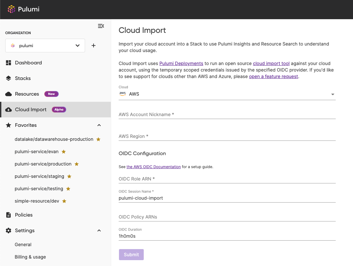This screenshot has width=353, height=266.
Task: Click the Policies document icon
Action: [x=8, y=215]
